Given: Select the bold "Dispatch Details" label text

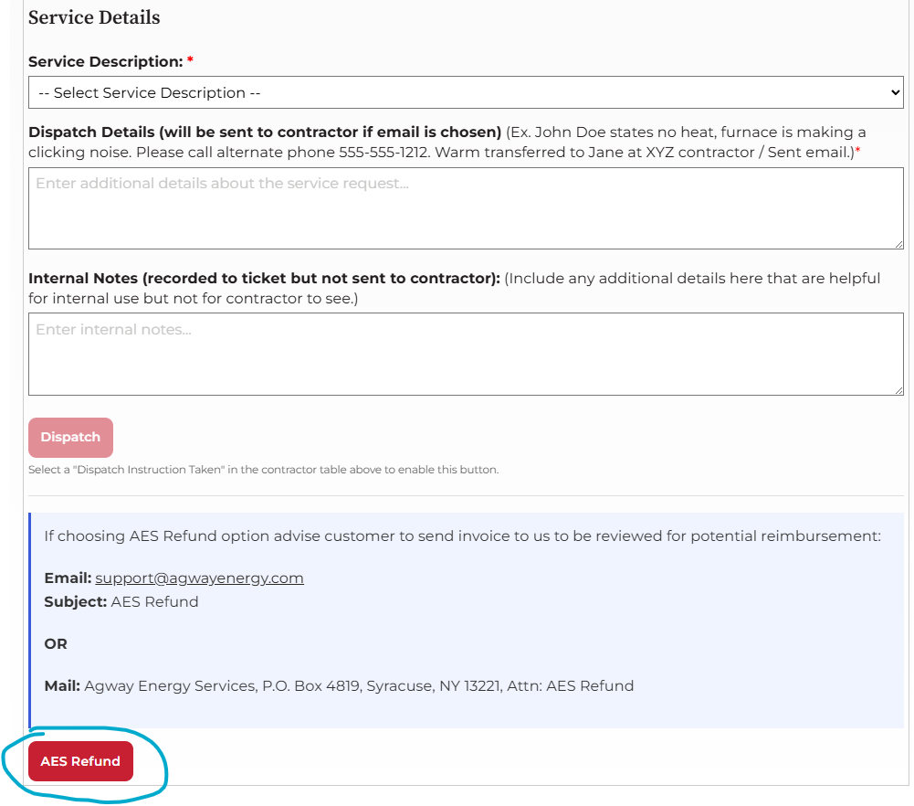Looking at the screenshot, I should [265, 132].
